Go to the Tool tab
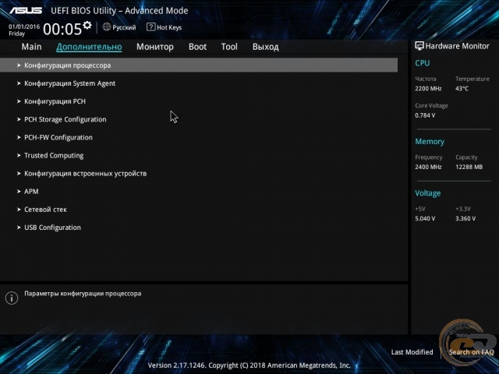Image resolution: width=499 pixels, height=374 pixels. (229, 47)
